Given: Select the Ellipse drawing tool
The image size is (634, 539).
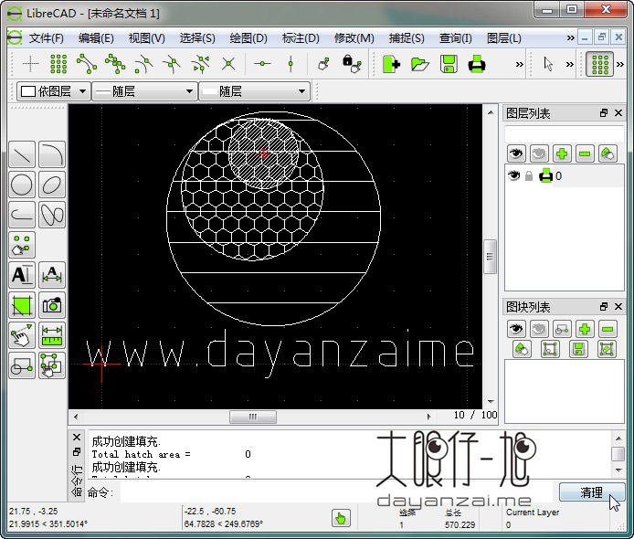Looking at the screenshot, I should [52, 185].
